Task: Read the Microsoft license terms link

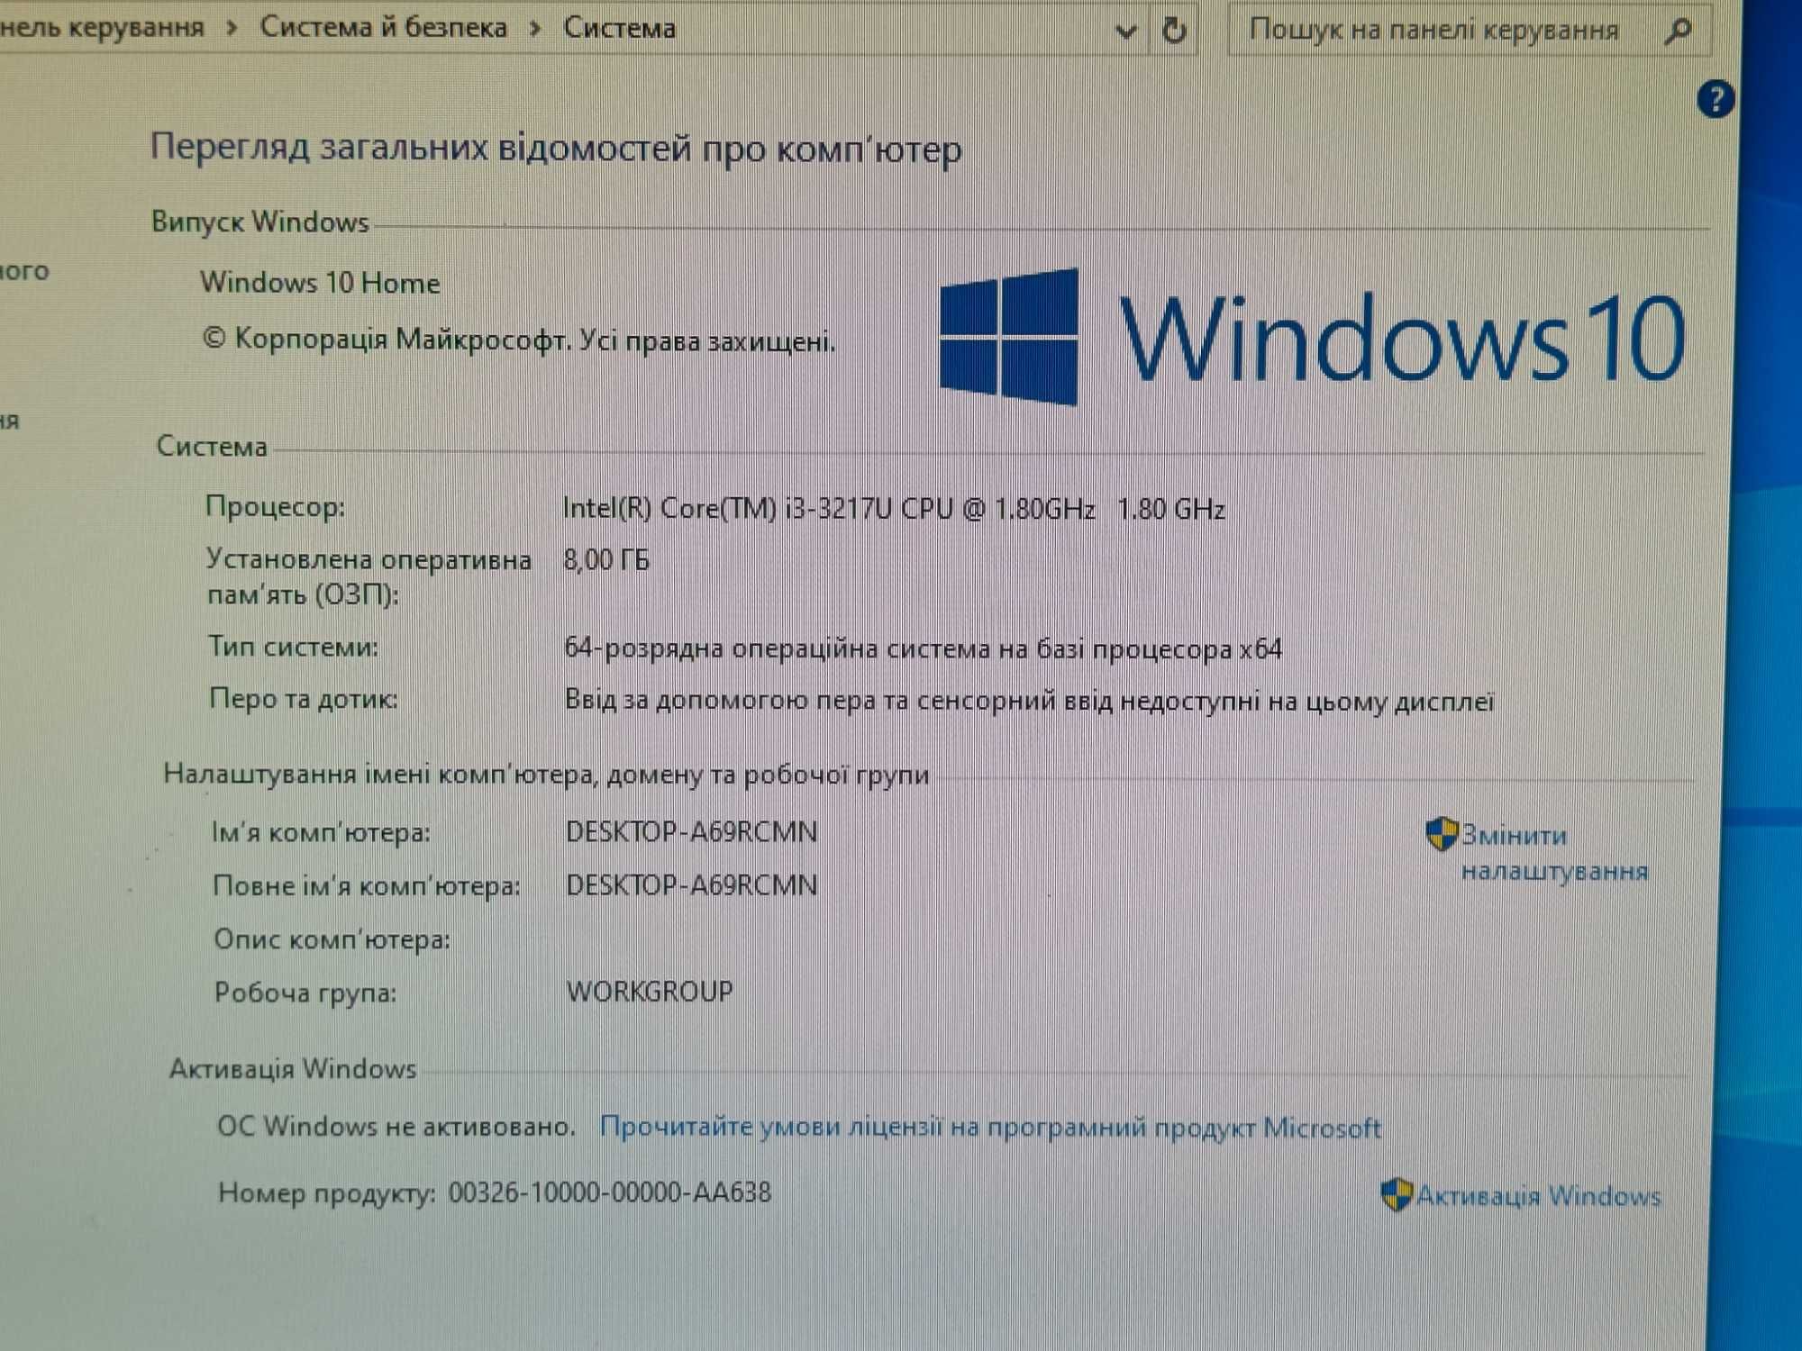Action: point(990,1127)
